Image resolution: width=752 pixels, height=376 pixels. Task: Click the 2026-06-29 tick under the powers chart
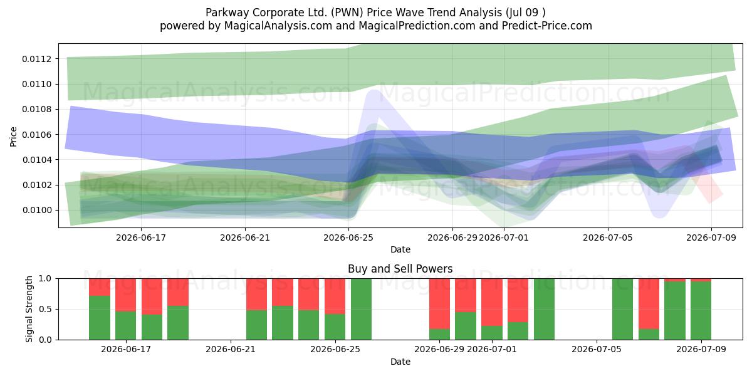point(439,348)
